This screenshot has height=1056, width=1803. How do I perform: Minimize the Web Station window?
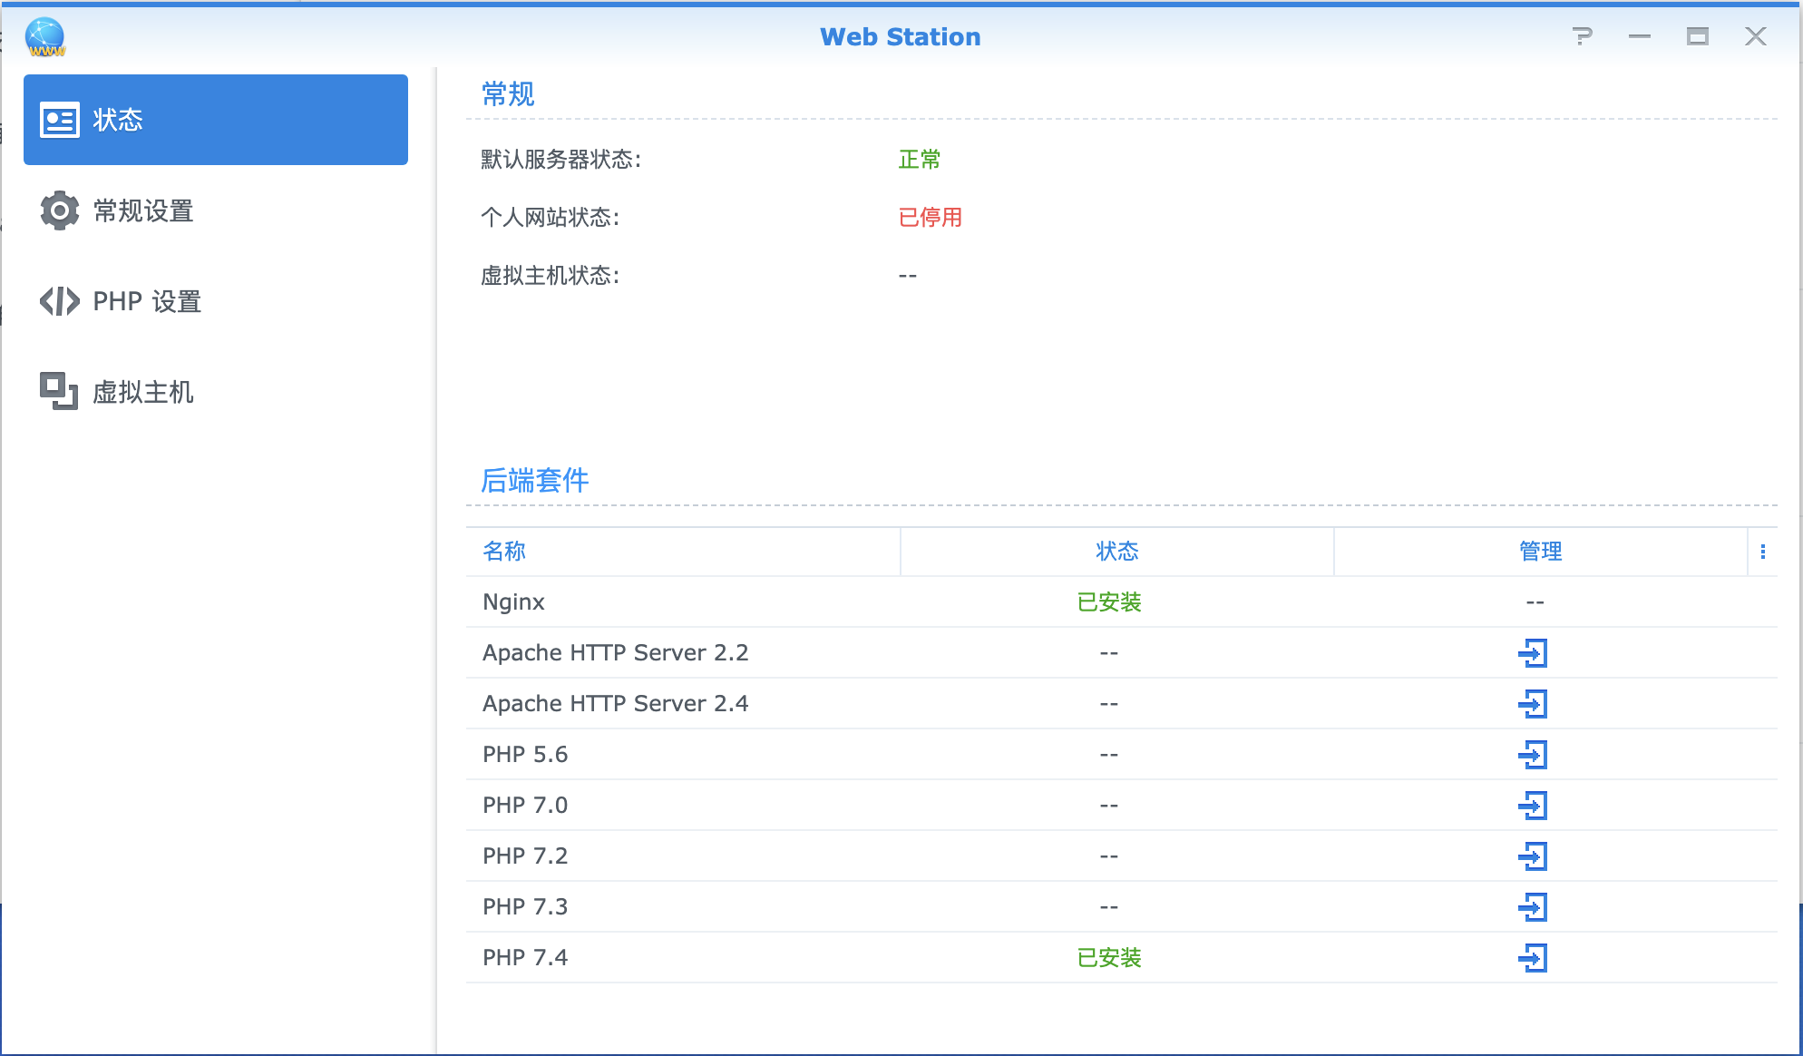tap(1640, 36)
